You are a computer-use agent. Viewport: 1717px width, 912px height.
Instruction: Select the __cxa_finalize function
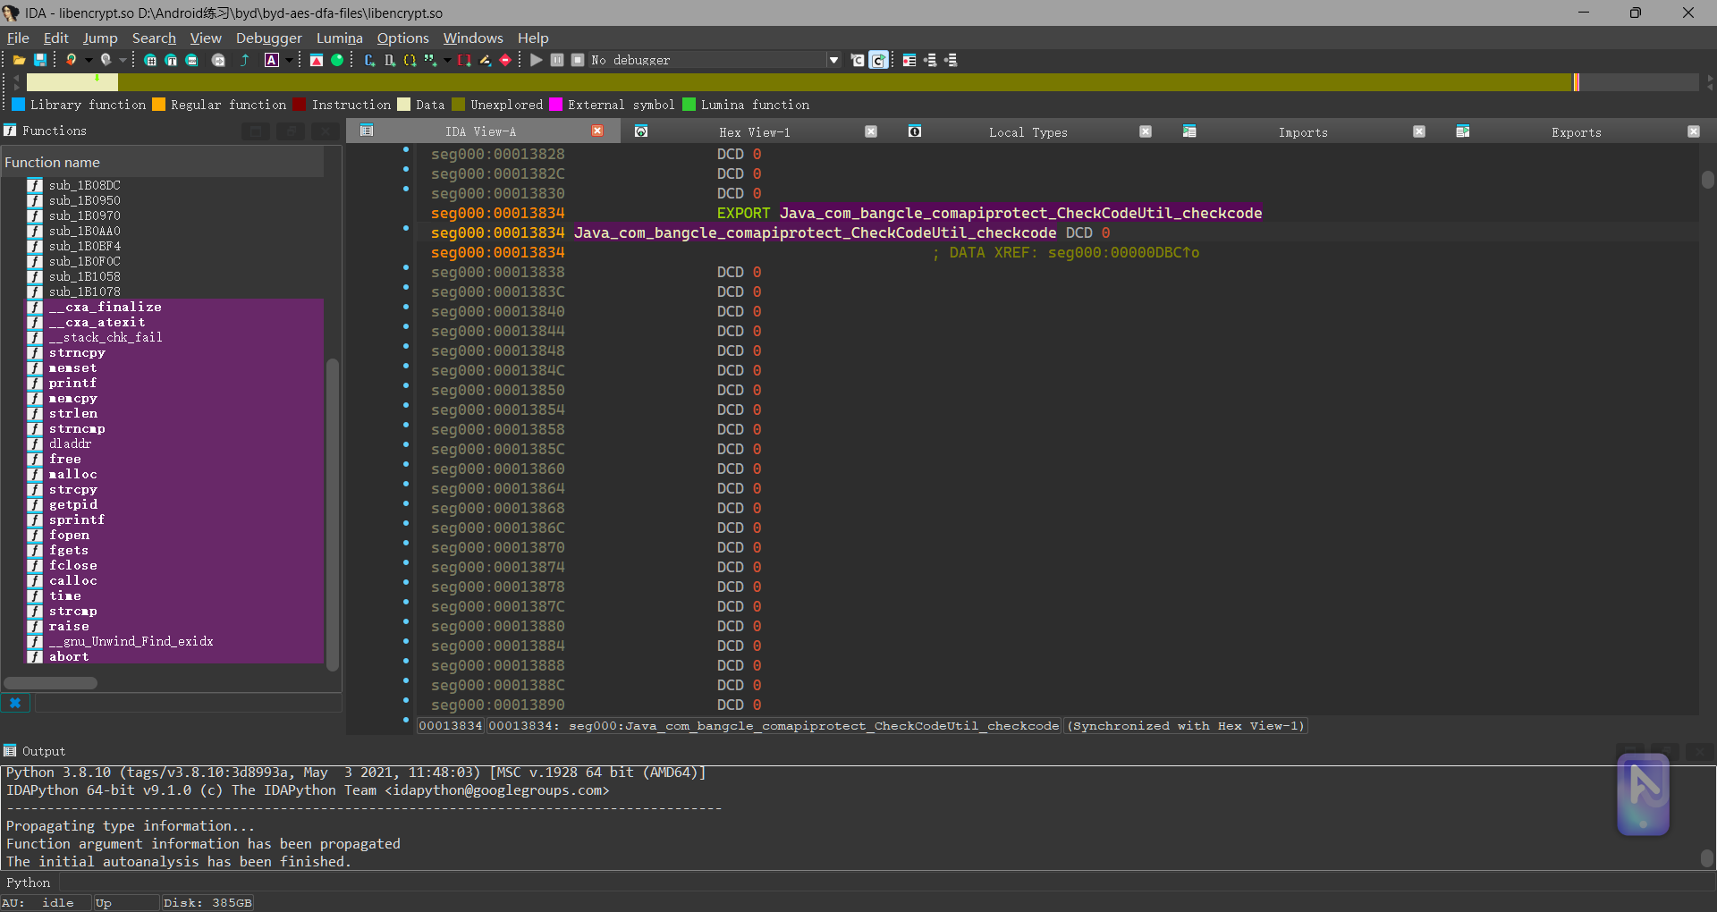[x=105, y=307]
